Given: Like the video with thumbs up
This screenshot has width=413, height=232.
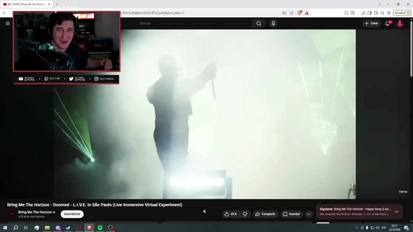Looking at the screenshot, I should pyautogui.click(x=231, y=214).
